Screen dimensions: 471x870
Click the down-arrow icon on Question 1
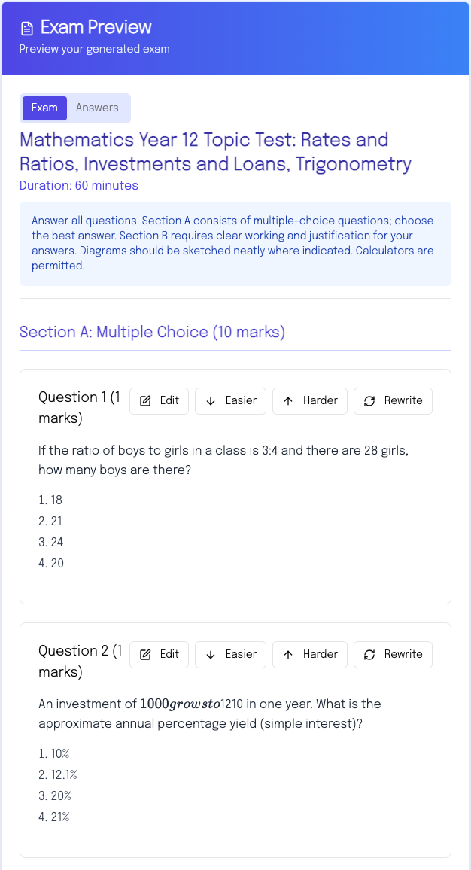[x=211, y=401]
